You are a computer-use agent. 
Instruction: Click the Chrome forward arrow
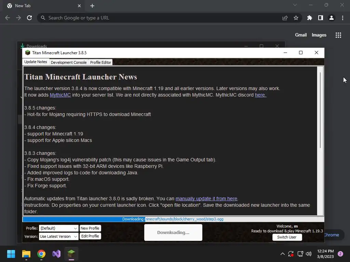pyautogui.click(x=18, y=18)
